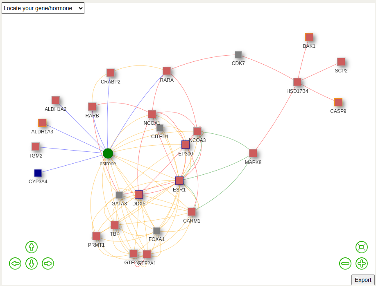376x286 pixels.
Task: Click the BAK1 gene node
Action: [309, 37]
